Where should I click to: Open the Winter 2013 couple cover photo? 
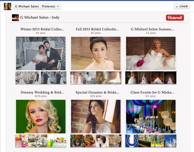pos(41,53)
